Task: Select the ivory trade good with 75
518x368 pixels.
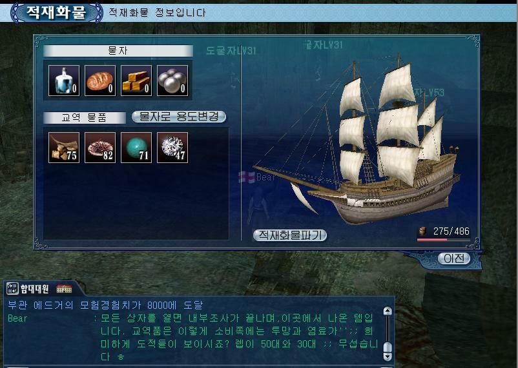Action: pos(64,148)
